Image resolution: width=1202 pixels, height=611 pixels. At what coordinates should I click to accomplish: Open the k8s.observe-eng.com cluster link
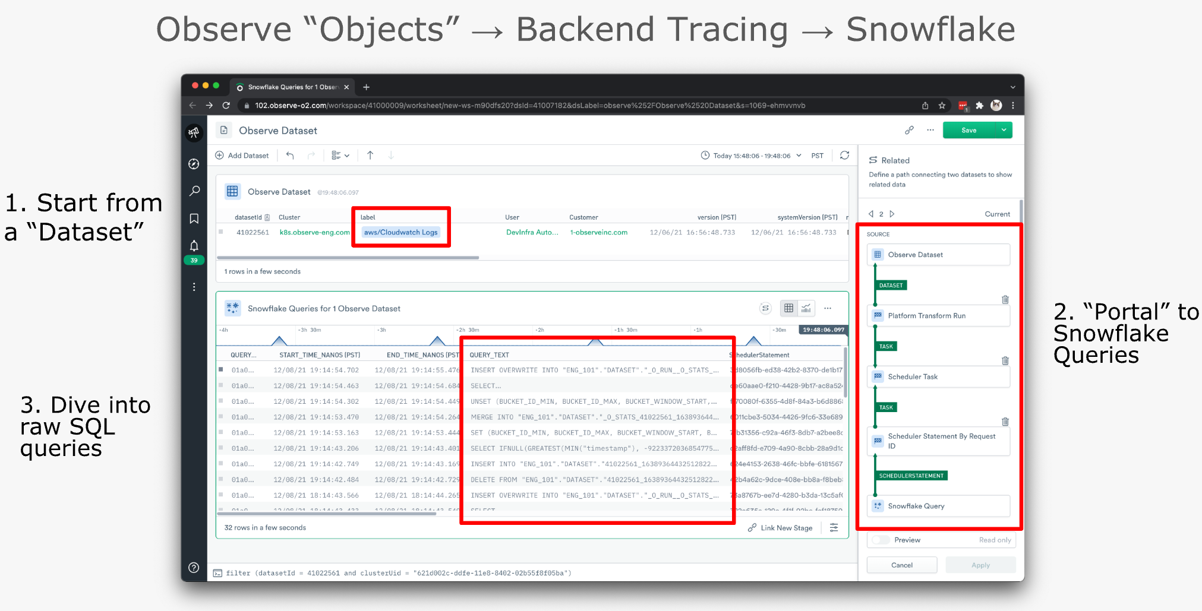(314, 232)
